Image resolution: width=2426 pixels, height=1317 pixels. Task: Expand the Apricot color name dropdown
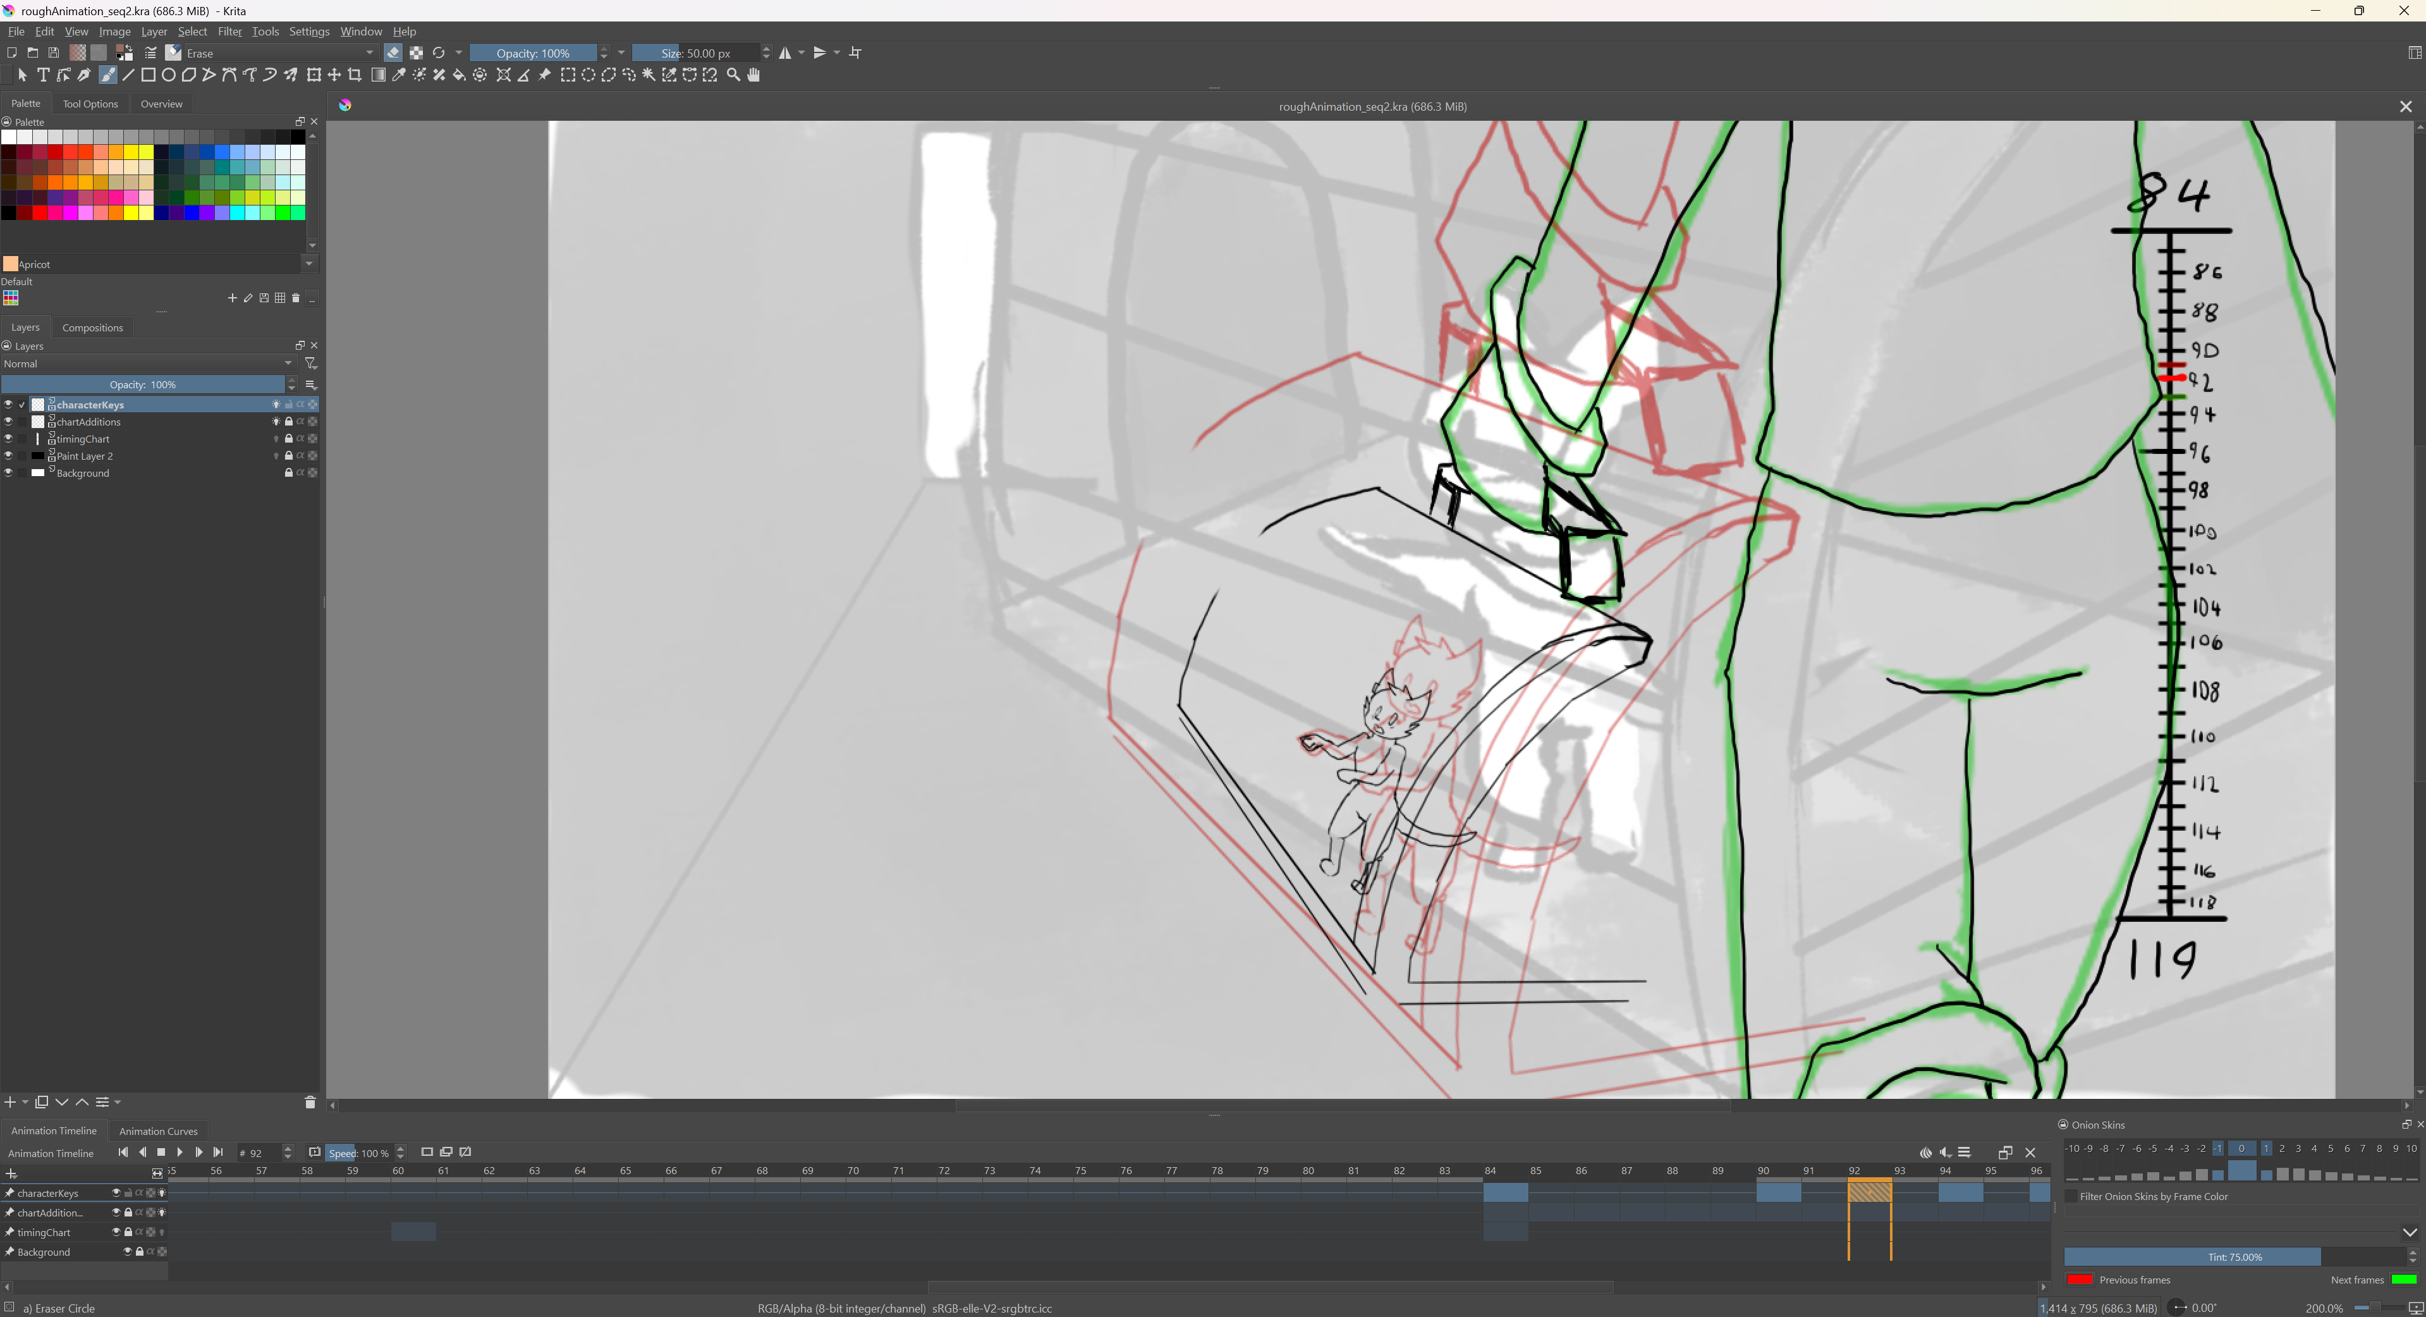click(309, 264)
